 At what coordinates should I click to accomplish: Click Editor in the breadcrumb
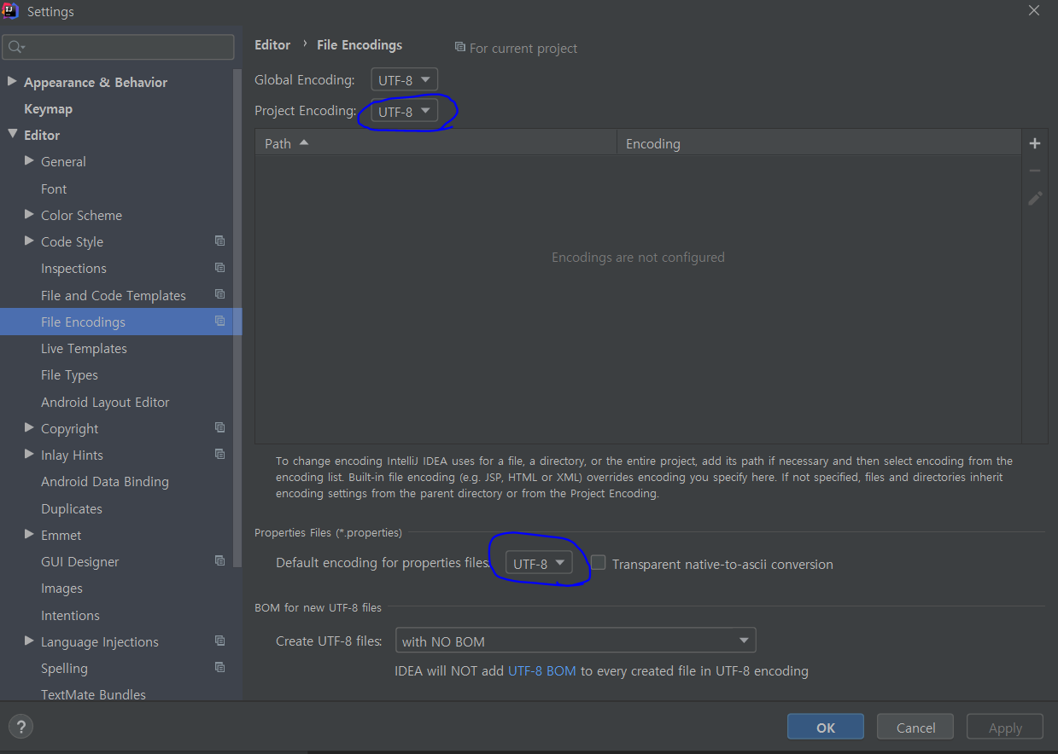[x=272, y=44]
